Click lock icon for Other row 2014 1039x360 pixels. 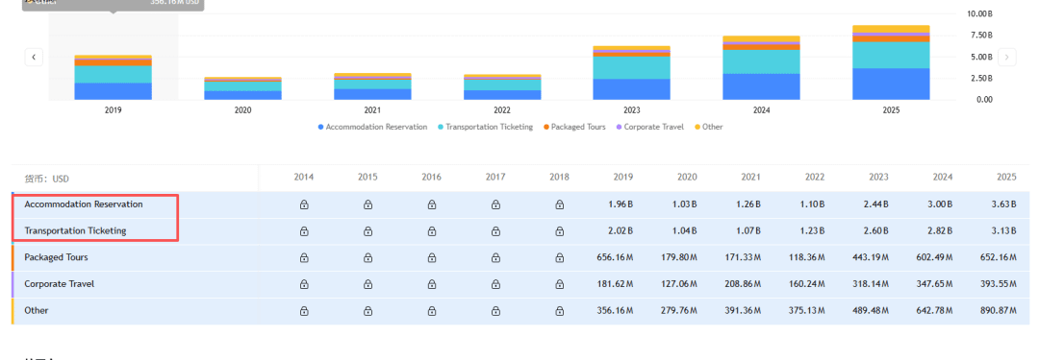click(304, 311)
